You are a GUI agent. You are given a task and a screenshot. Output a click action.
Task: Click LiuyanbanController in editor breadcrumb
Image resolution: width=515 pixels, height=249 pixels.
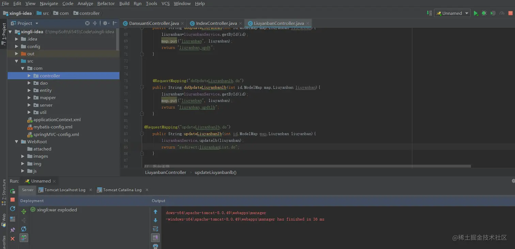tap(166, 172)
